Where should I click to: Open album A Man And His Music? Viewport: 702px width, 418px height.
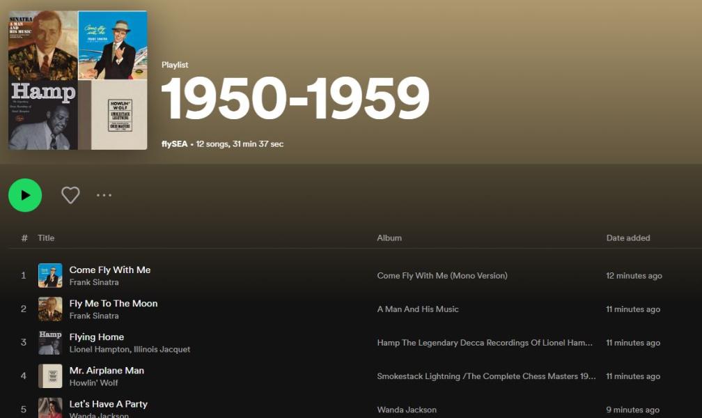(x=418, y=309)
